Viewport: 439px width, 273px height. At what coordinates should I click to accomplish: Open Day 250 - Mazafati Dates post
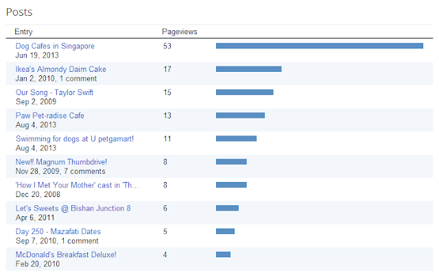58,231
